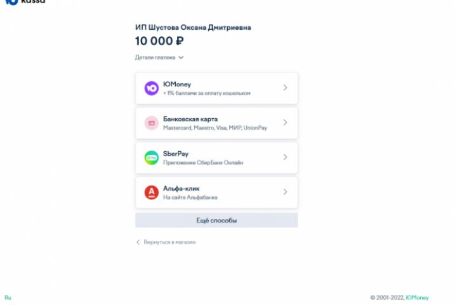Click the red Альфа-клик icon
The width and height of the screenshot is (457, 305).
pos(152,193)
